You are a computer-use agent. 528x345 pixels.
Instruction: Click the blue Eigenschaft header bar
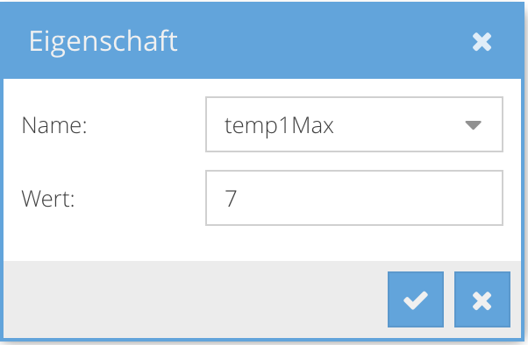(x=262, y=41)
